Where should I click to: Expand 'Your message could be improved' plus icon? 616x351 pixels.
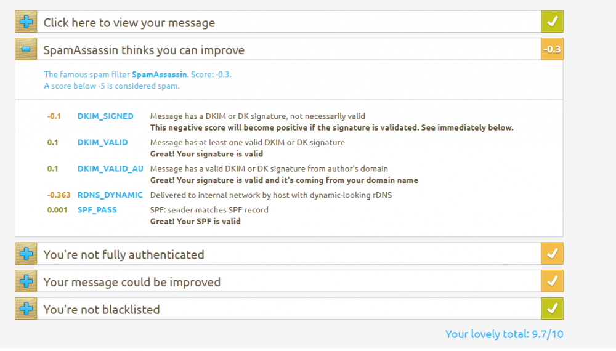pyautogui.click(x=26, y=281)
